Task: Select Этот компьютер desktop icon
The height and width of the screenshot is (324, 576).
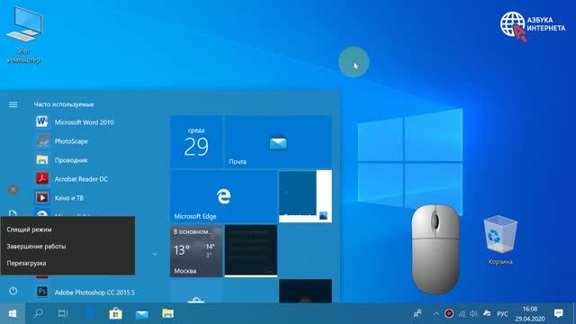Action: (24, 36)
